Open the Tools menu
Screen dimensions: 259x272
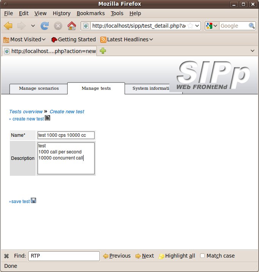[x=117, y=13]
